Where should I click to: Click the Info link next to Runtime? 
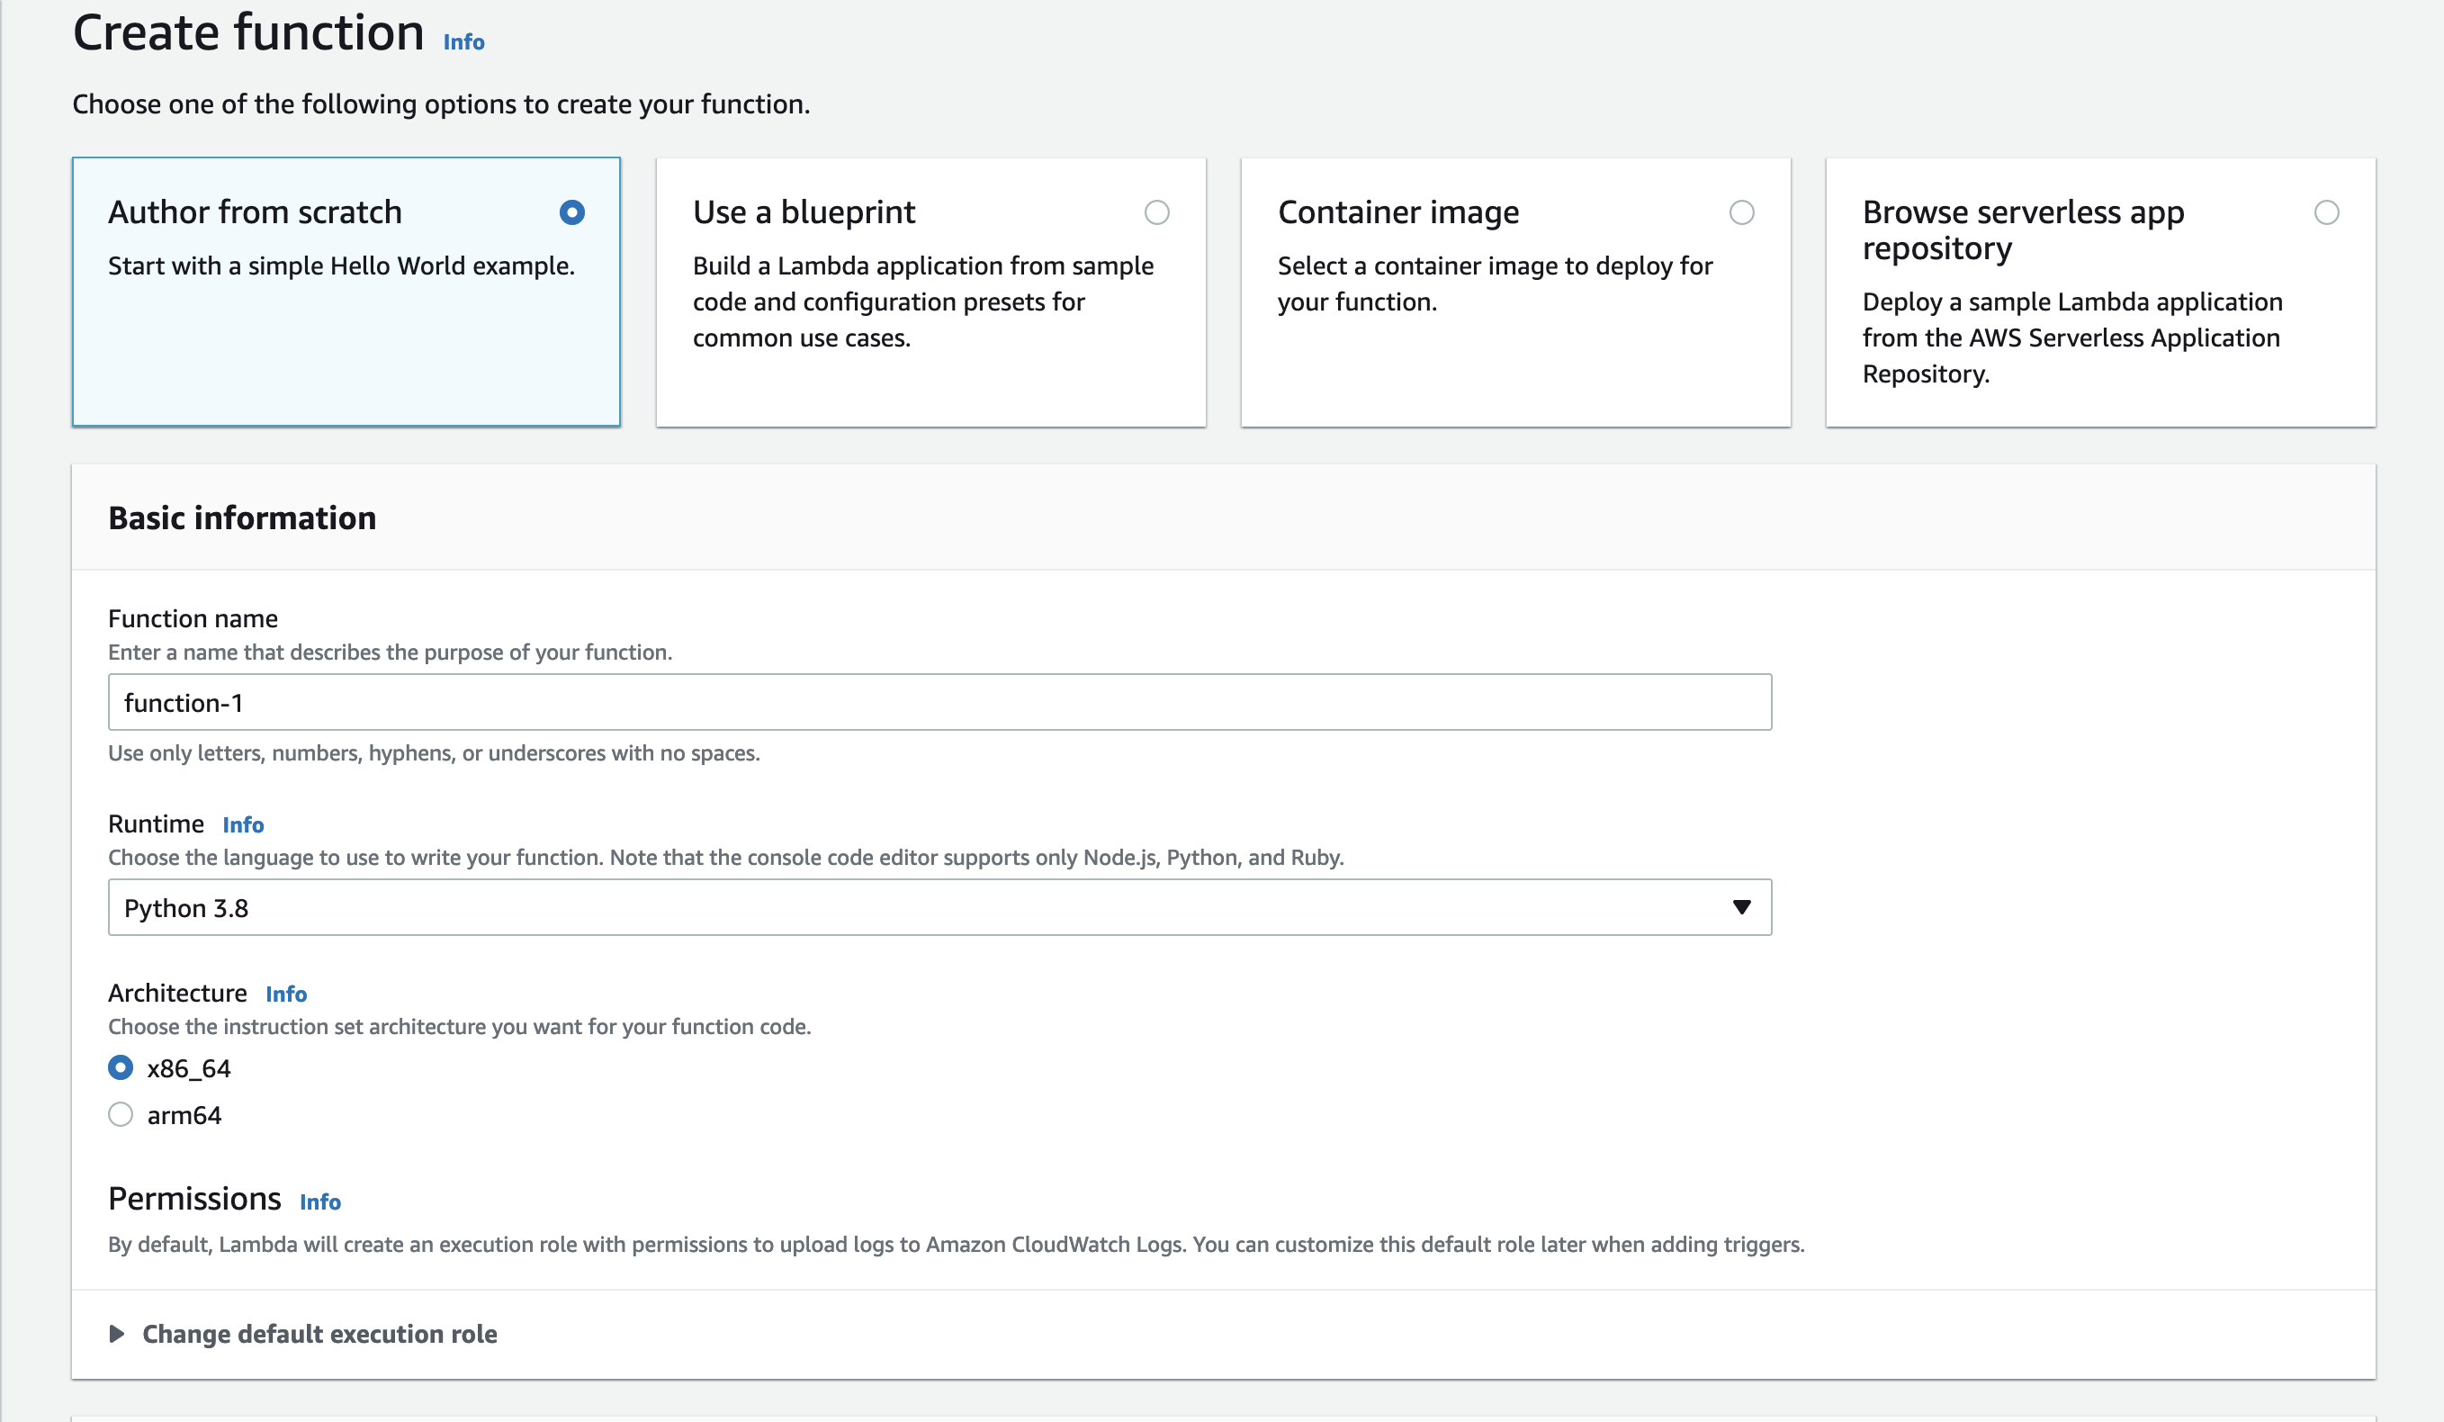pos(242,824)
